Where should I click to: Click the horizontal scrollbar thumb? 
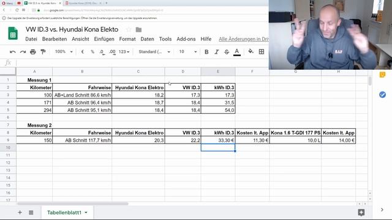click(73, 204)
